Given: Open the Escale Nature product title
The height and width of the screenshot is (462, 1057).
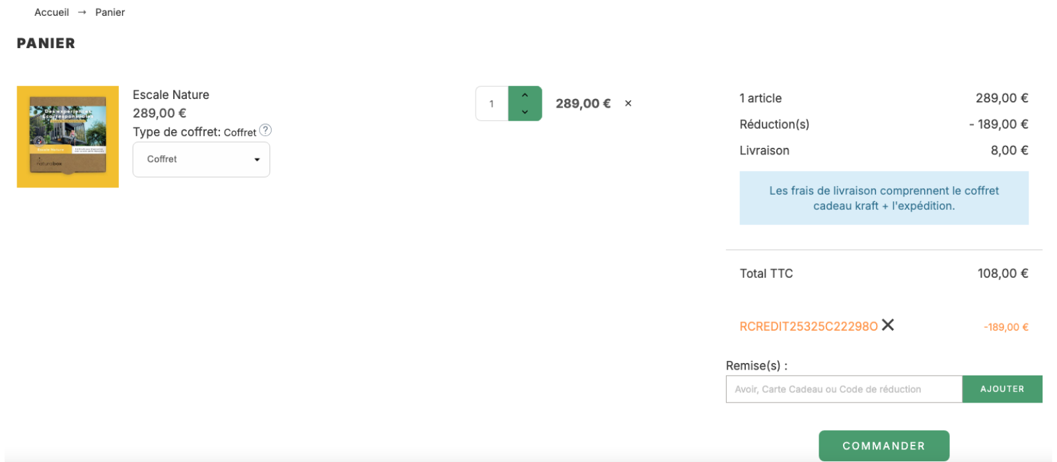Looking at the screenshot, I should (170, 95).
